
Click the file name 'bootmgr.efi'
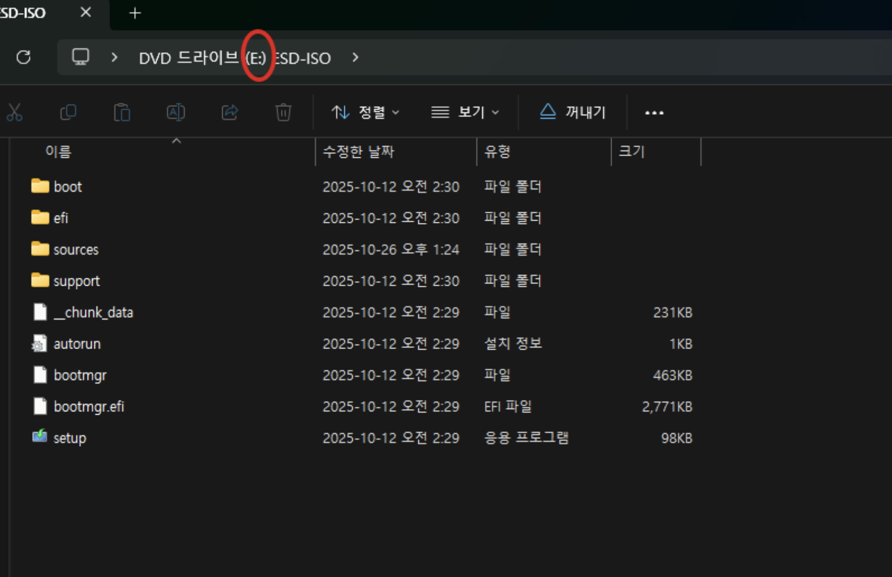tap(89, 407)
